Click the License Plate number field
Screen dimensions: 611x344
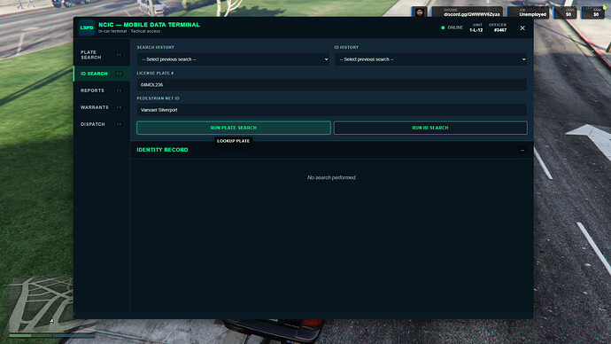point(331,84)
